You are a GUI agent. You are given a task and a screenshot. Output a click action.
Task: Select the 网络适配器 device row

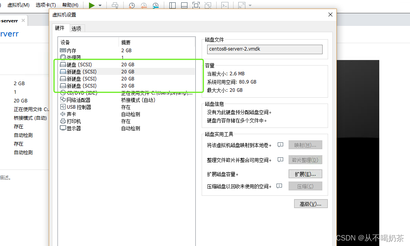point(127,100)
